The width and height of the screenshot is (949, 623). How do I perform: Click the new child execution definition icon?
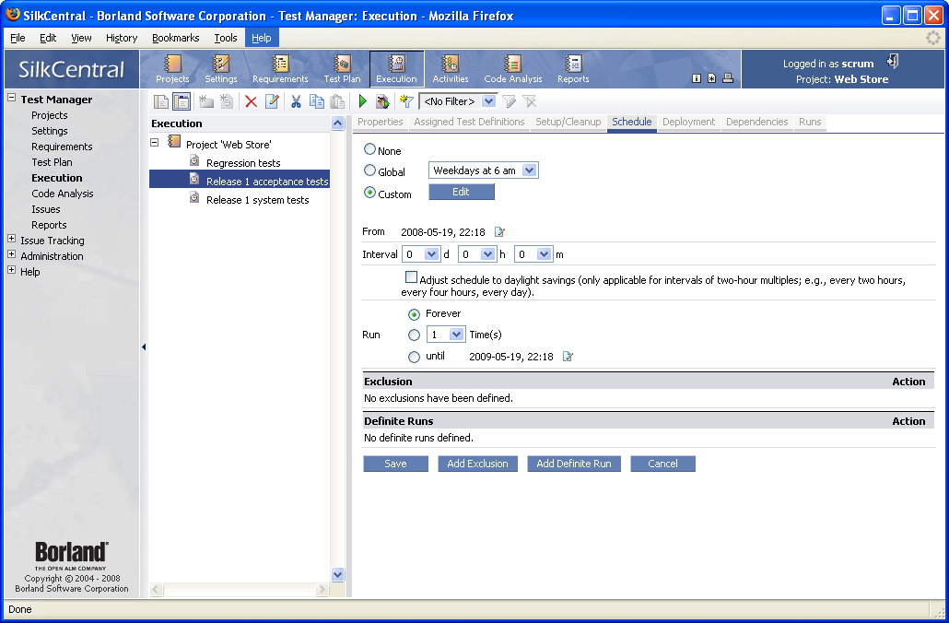(x=227, y=101)
